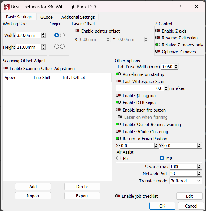206x211 pixels.
Task: Adjust the finish position Y stepper
Action: 199,146
